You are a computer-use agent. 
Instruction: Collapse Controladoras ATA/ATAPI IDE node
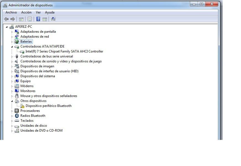(x=12, y=47)
